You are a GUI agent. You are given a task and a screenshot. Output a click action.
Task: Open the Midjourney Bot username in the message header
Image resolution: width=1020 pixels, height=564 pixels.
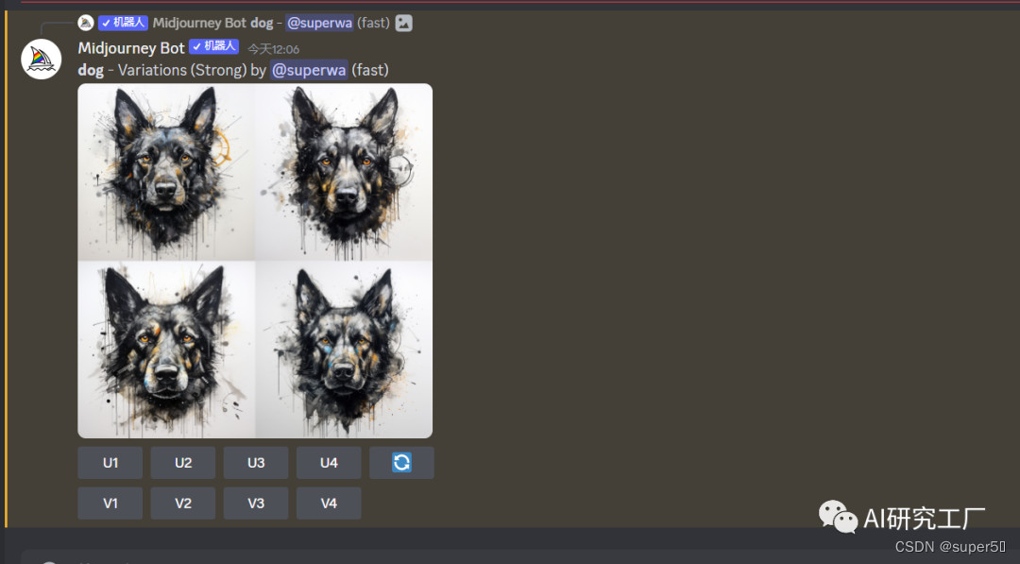coord(131,47)
